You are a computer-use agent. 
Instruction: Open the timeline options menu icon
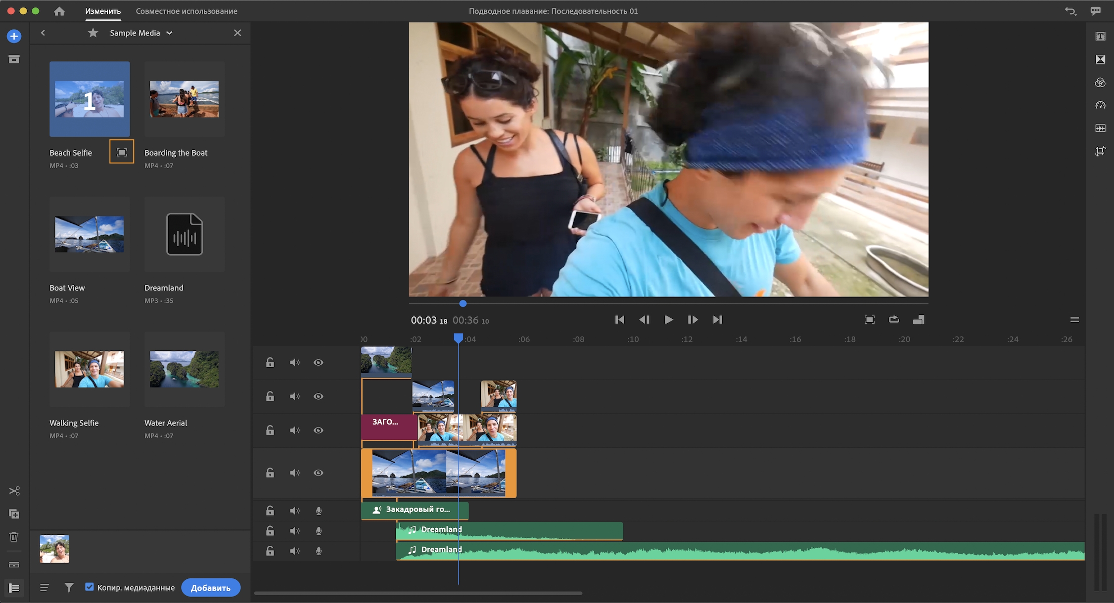point(1074,320)
